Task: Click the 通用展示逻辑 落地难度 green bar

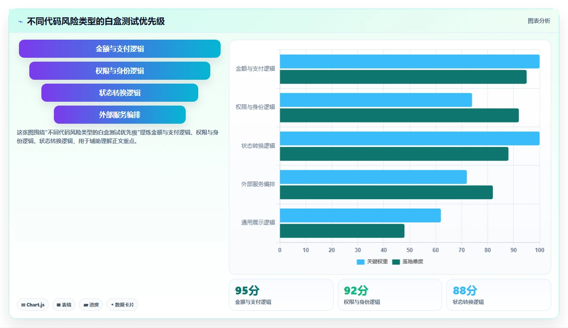Action: coord(342,231)
